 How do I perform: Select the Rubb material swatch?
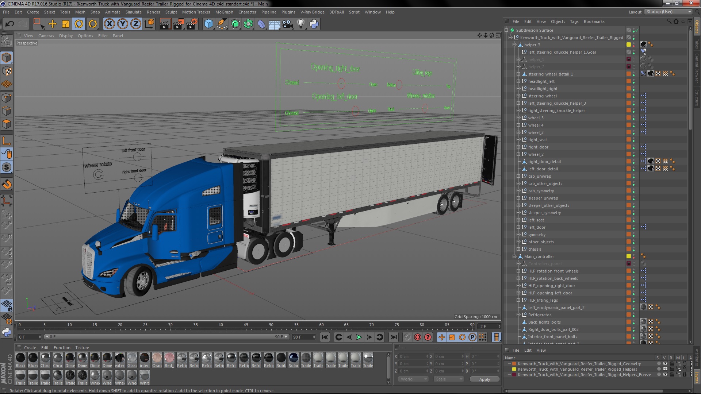pyautogui.click(x=281, y=360)
